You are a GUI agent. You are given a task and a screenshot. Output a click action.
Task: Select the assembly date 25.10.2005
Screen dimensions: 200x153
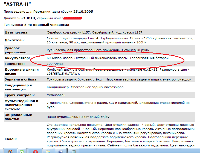coord(83,12)
